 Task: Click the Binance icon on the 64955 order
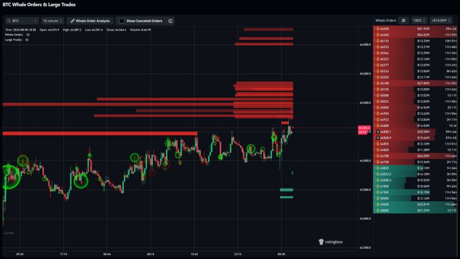click(378, 114)
